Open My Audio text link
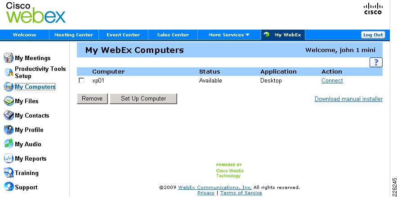This screenshot has height=197, width=397. point(28,144)
